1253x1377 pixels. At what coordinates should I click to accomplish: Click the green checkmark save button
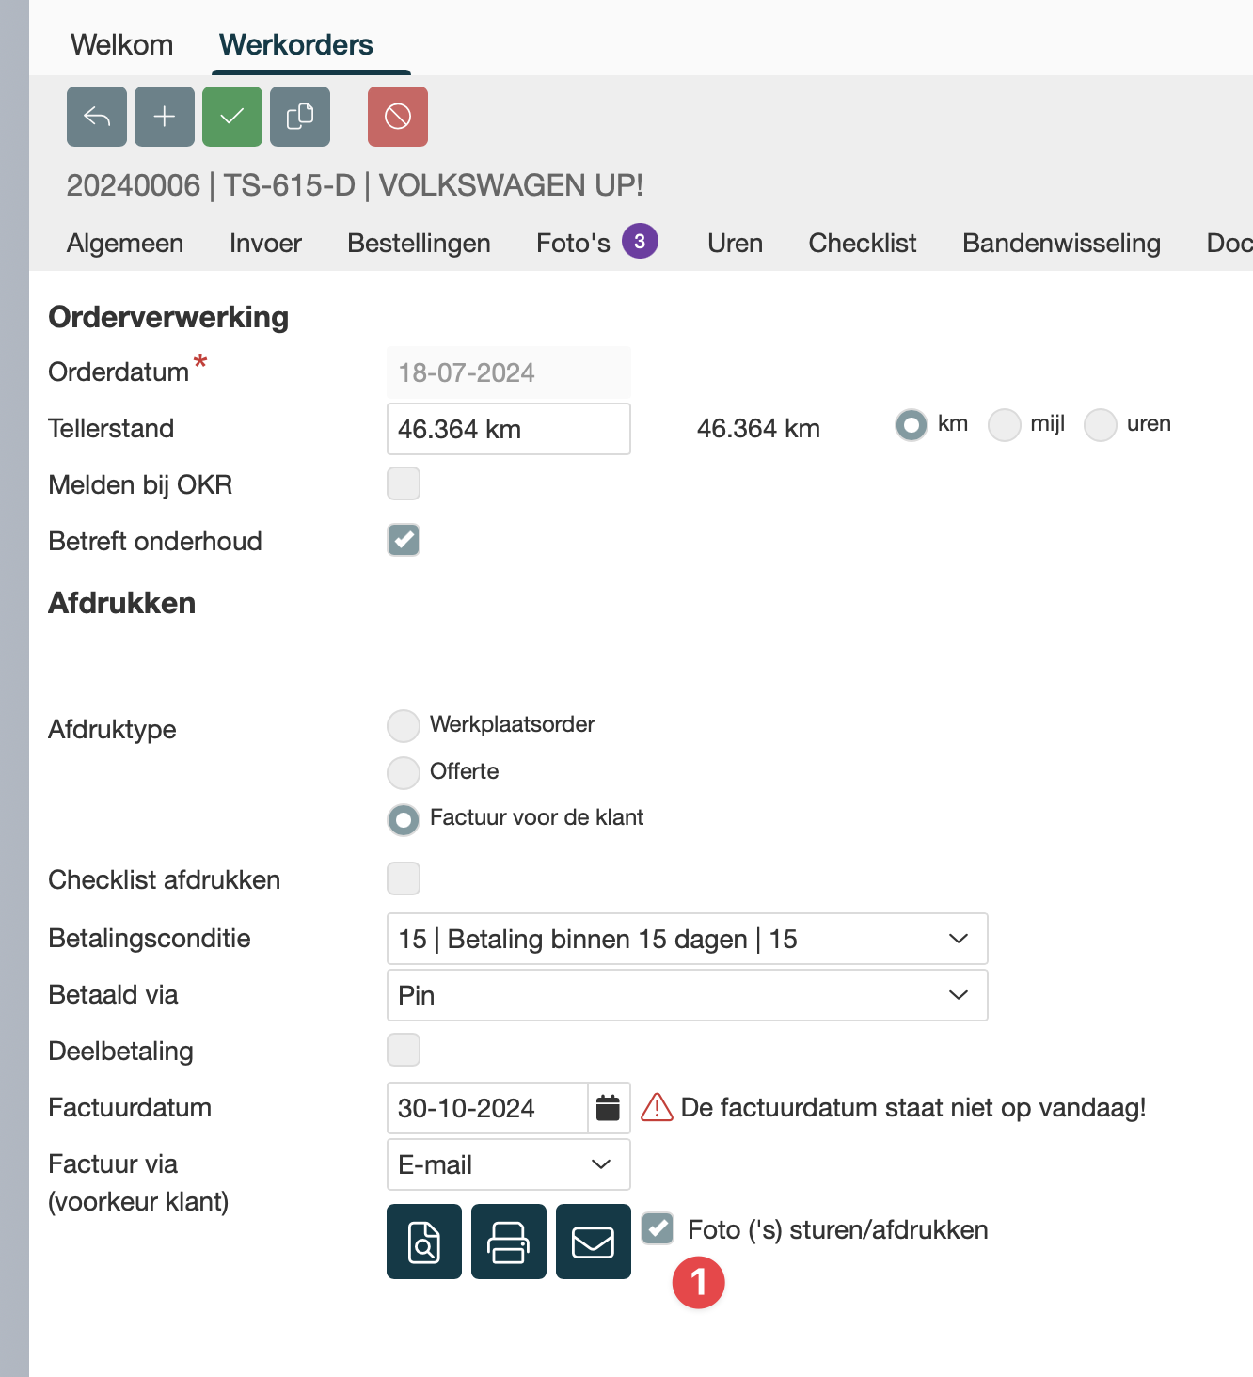click(232, 117)
